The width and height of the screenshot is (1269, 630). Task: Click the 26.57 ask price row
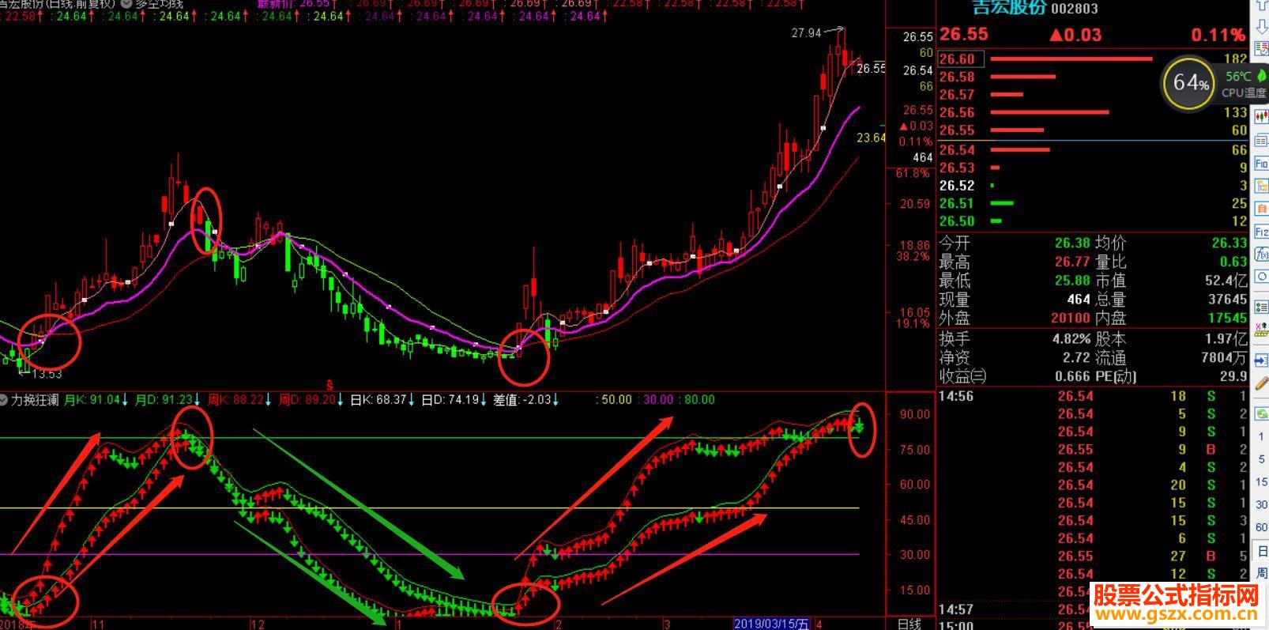pos(1093,95)
